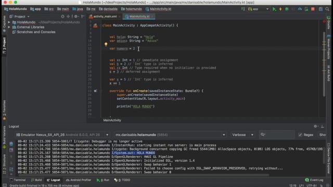Switch to activity_main.xml editor tab
This screenshot has height=187, width=333.
pyautogui.click(x=105, y=16)
